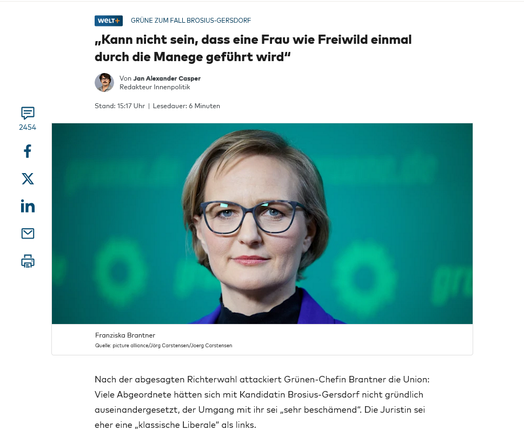Click the headline beginning 'Kann nicht sein'
Image resolution: width=524 pixels, height=443 pixels.
coord(253,48)
